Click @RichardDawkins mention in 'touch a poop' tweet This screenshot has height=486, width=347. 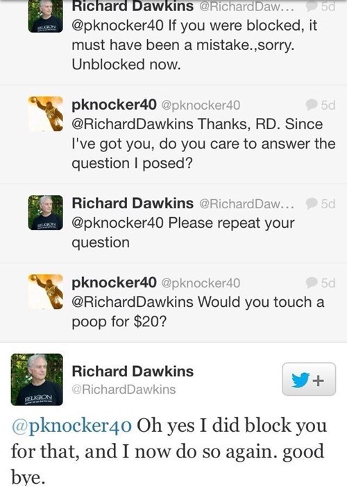click(x=133, y=302)
